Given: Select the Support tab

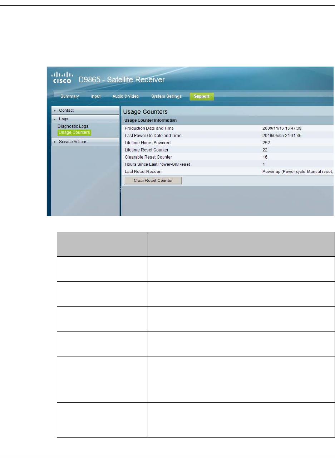Looking at the screenshot, I should click(202, 96).
